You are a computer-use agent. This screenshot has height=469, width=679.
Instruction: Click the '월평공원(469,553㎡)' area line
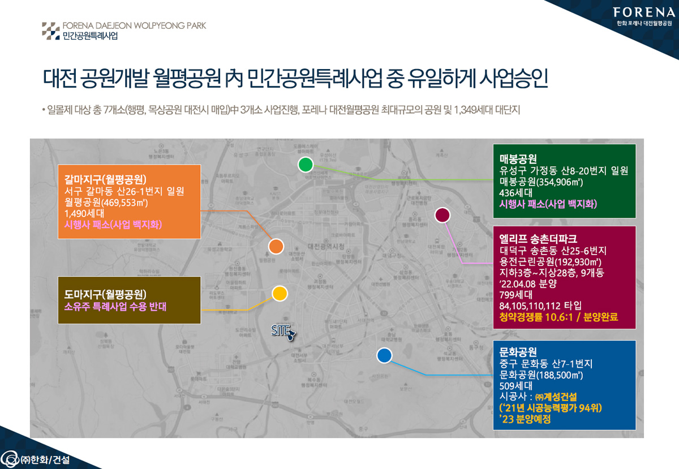pos(106,202)
